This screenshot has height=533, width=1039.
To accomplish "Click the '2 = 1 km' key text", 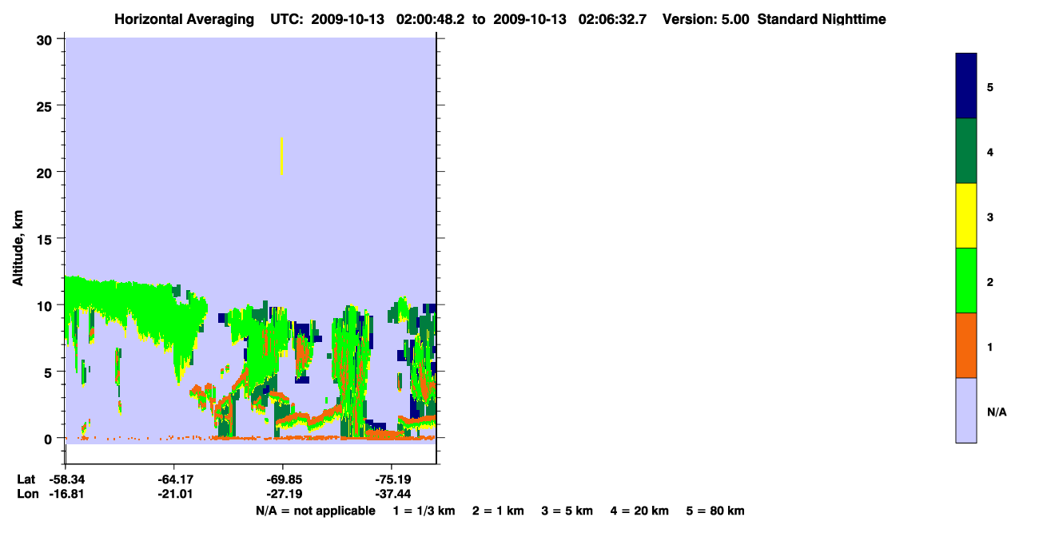I will (498, 511).
